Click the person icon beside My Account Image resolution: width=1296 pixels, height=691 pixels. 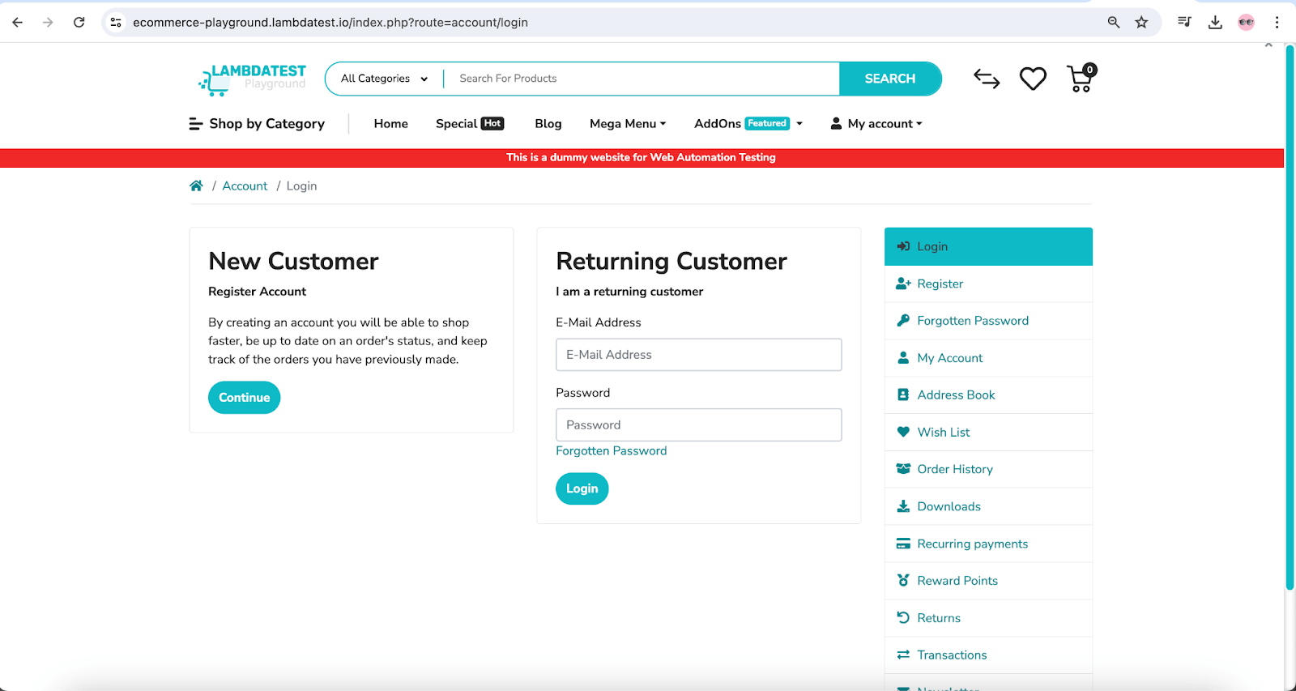903,358
